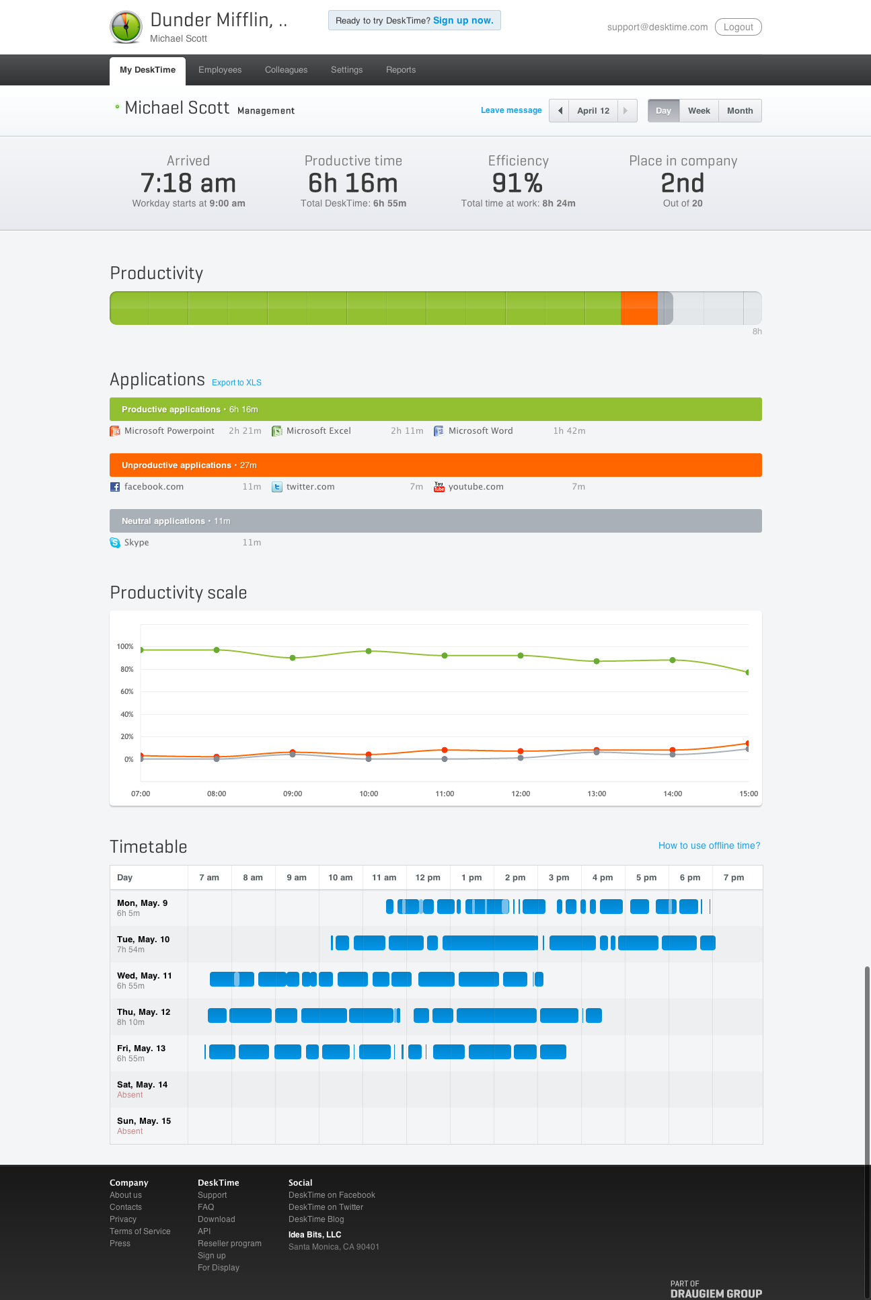Click Sat, May. 14 Absent row label
The height and width of the screenshot is (1300, 871).
click(143, 1089)
